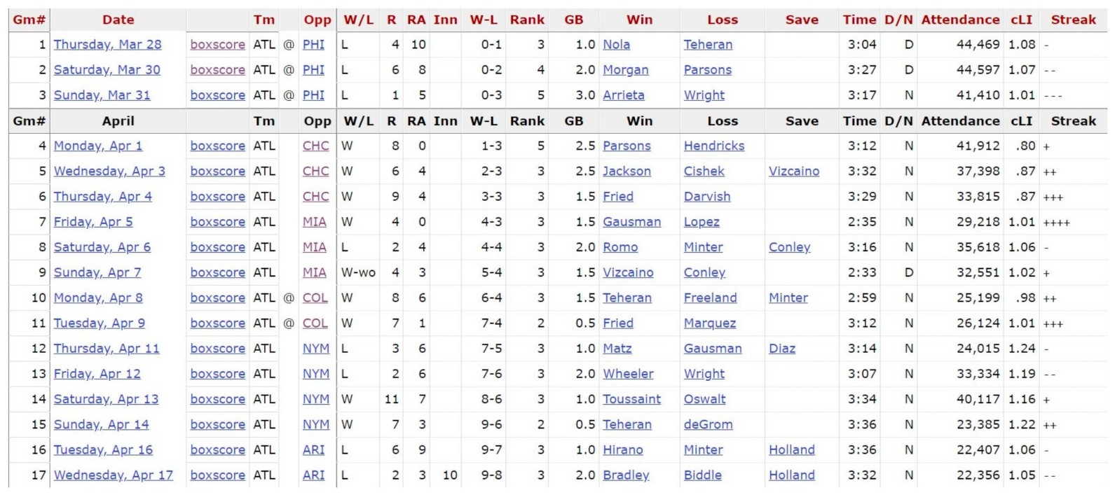Image resolution: width=1115 pixels, height=495 pixels.
Task: Open the Cishek player link
Action: tap(704, 172)
